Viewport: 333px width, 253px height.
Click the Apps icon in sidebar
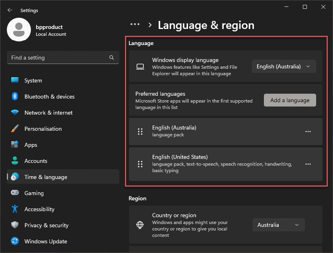tap(15, 144)
